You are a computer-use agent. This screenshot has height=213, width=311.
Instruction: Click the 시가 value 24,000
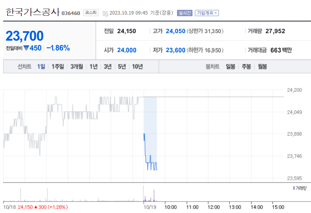[127, 50]
